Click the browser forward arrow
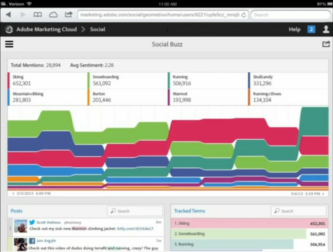This screenshot has height=252, width=333. tap(23, 15)
